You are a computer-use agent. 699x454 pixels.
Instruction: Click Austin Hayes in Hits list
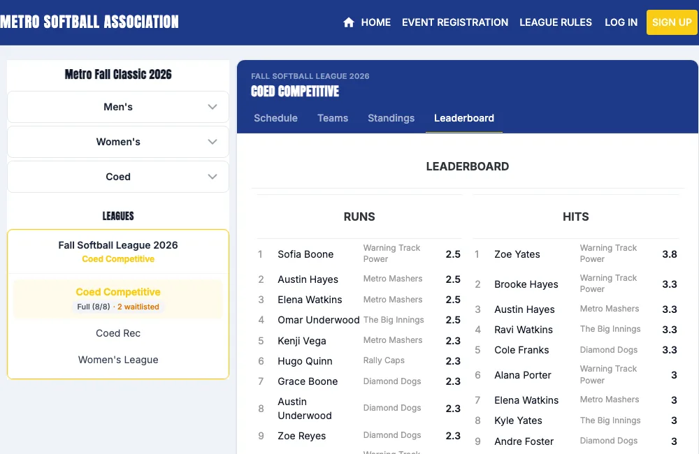(x=524, y=309)
